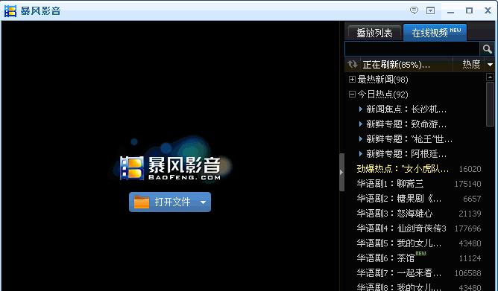Open the title bar dropdown menu icon
The height and width of the screenshot is (291, 498).
click(x=430, y=10)
